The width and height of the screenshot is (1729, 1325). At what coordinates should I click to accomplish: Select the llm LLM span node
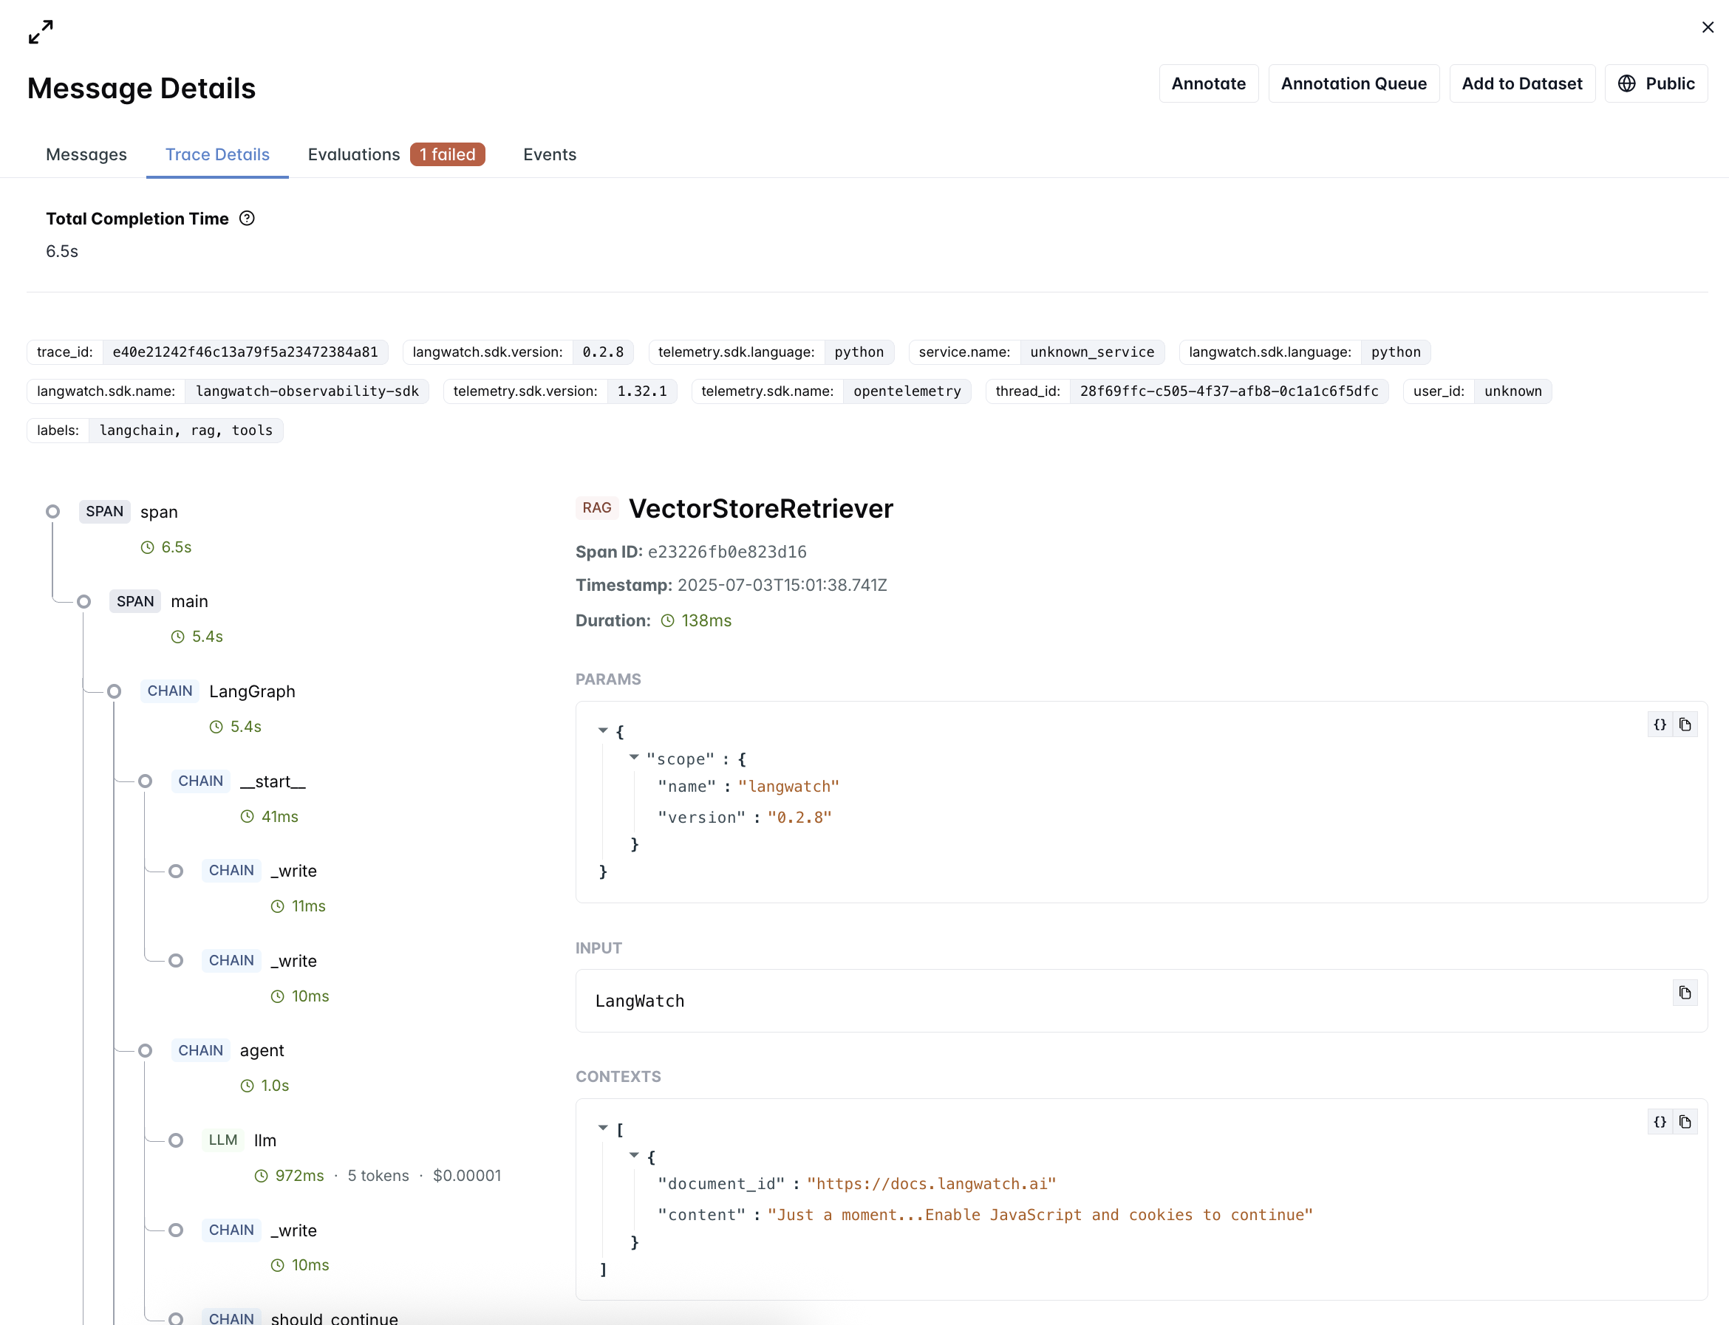pyautogui.click(x=265, y=1140)
